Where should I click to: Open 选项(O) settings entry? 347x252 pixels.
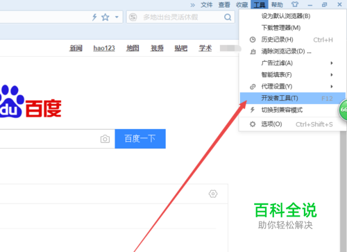(x=292, y=124)
